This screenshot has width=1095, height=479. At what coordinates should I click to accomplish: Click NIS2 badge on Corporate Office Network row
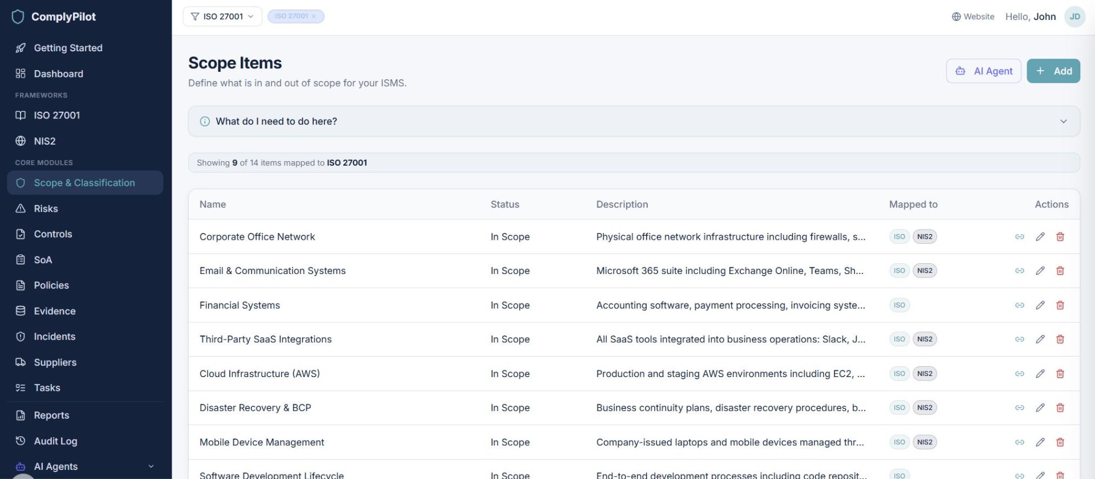point(924,237)
